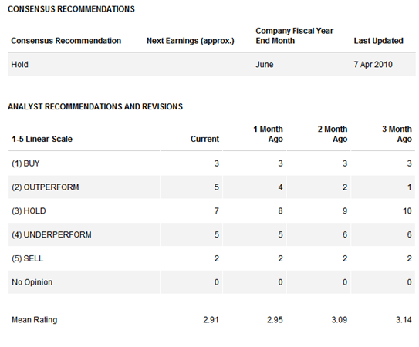Select the '(5) SELL' row label
This screenshot has width=419, height=347.
click(28, 258)
